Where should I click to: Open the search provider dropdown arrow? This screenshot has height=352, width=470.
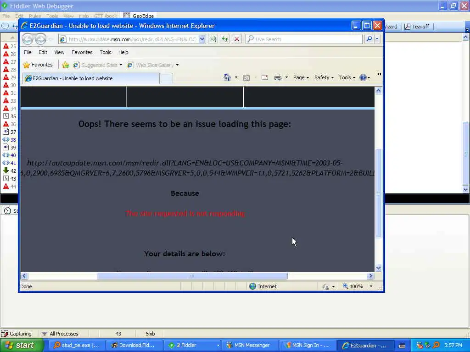click(377, 39)
